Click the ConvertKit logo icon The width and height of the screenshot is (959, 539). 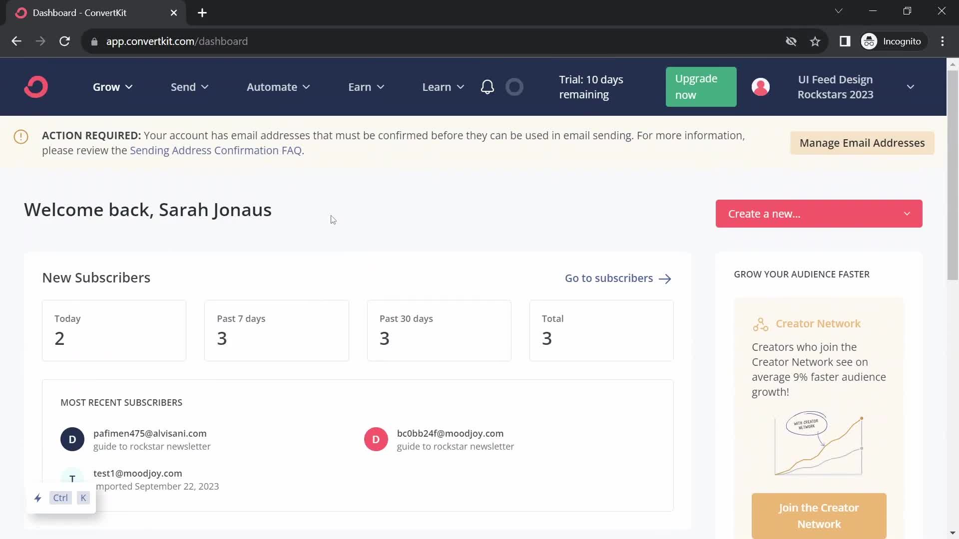click(x=35, y=87)
